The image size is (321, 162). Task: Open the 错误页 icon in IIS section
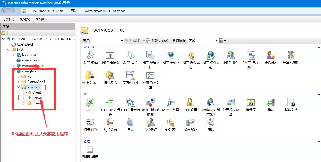point(251,102)
